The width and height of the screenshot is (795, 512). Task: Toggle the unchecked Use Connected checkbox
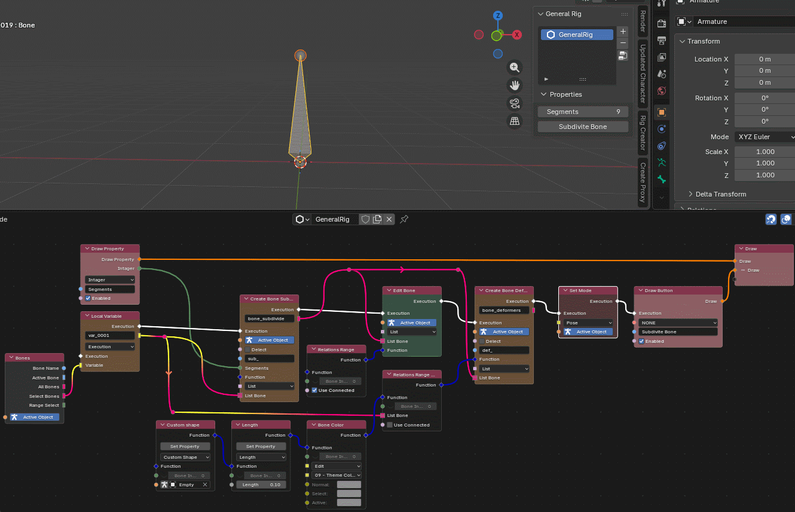[x=390, y=425]
